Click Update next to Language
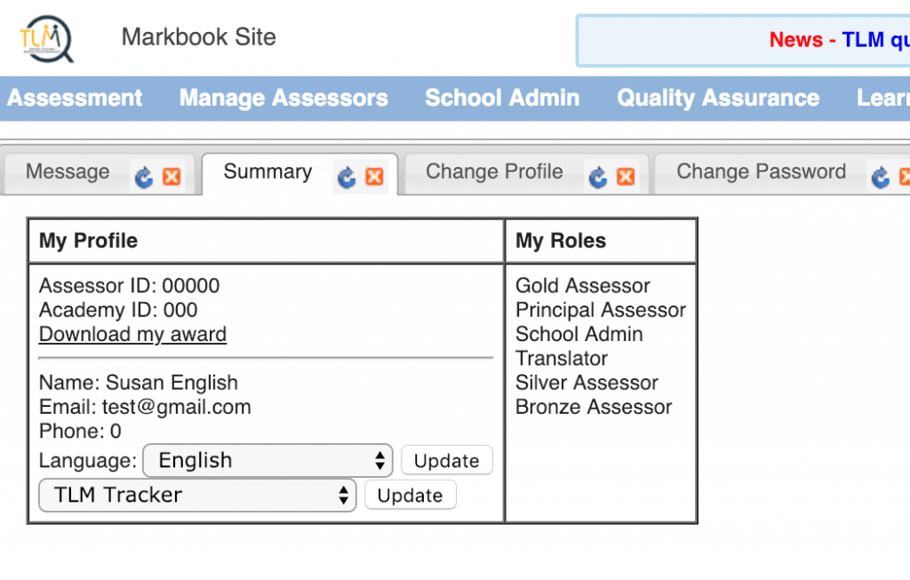 pyautogui.click(x=447, y=460)
